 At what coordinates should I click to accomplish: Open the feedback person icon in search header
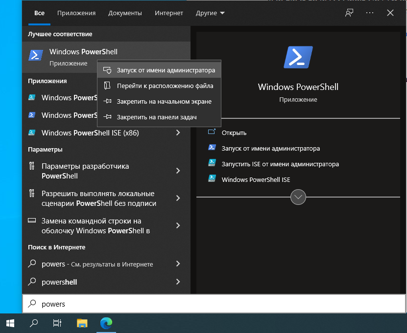pos(349,13)
